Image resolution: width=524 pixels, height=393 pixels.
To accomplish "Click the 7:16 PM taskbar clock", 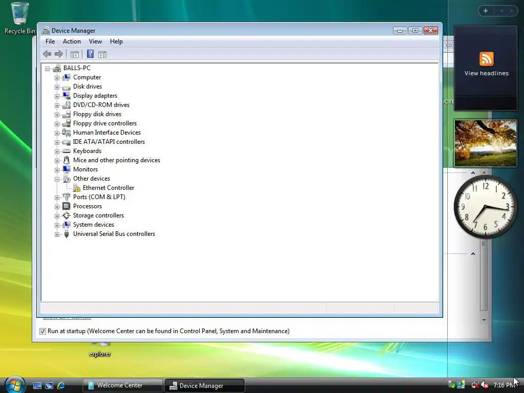I will tap(504, 385).
